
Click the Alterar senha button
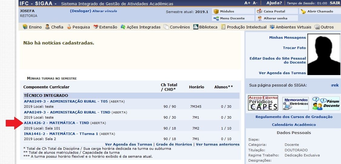(x=276, y=18)
